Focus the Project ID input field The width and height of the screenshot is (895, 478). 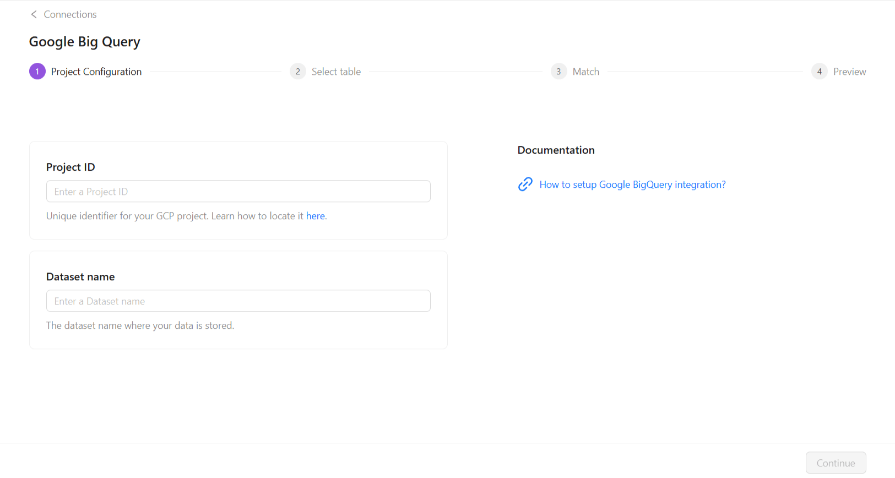pyautogui.click(x=238, y=191)
